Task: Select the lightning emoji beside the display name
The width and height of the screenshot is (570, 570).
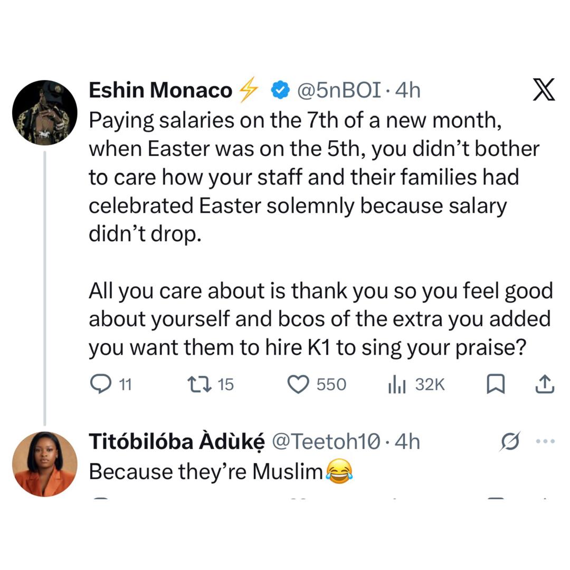Action: pos(248,90)
